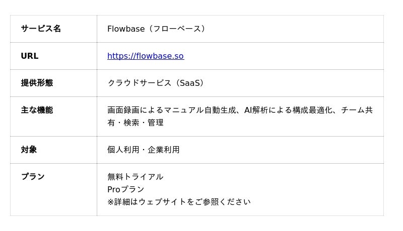Screen dimensions: 403x231
Task: Click the 無料トライアル plan line
Action: pos(135,177)
